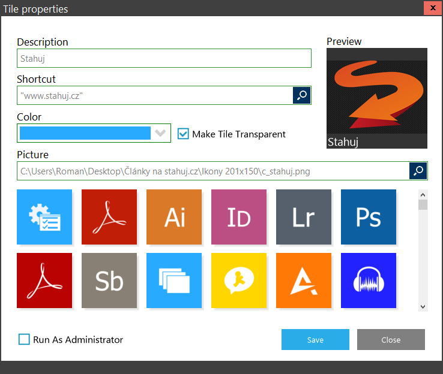Viewport: 443px width, 374px height.
Task: Choose the orange letter A triangle tile icon
Action: click(x=304, y=280)
